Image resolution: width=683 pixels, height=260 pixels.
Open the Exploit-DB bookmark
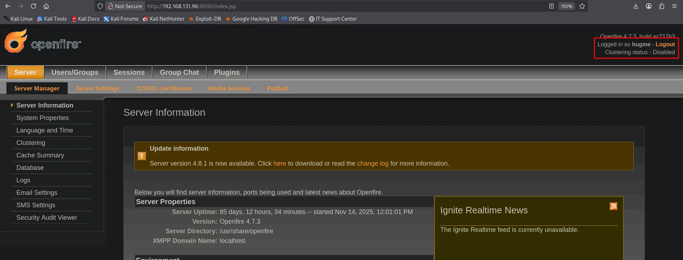click(x=205, y=19)
